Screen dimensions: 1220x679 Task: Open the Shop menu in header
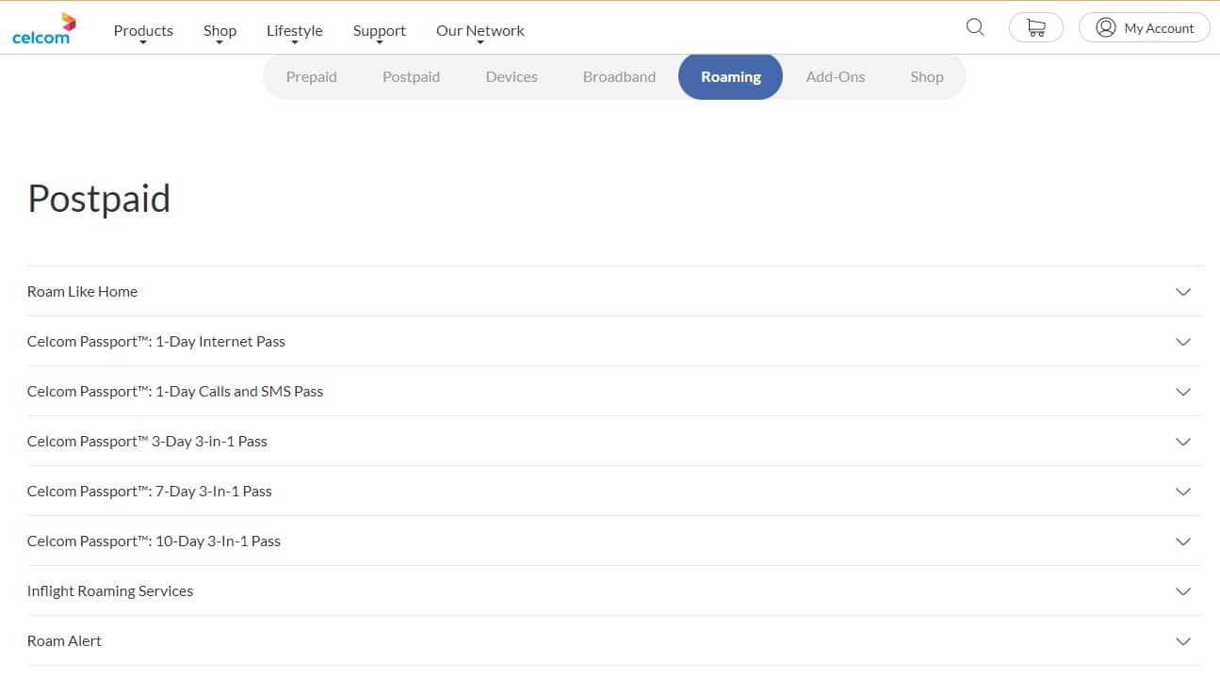(220, 31)
